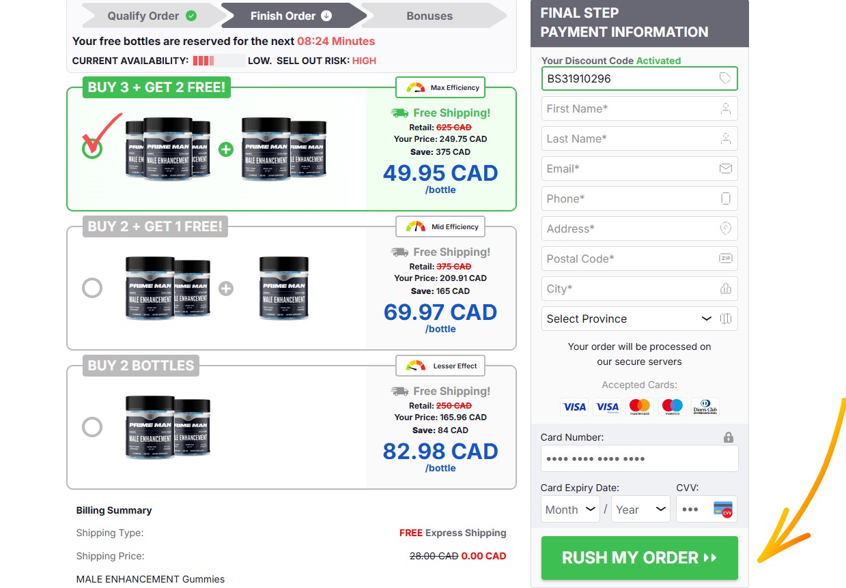Click the green truck icon by Free Shipping

pyautogui.click(x=399, y=113)
